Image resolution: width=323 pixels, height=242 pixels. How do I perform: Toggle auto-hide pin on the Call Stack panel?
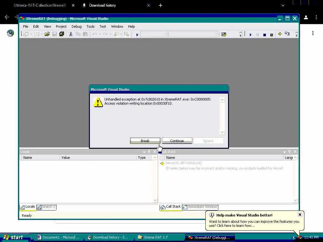click(289, 152)
